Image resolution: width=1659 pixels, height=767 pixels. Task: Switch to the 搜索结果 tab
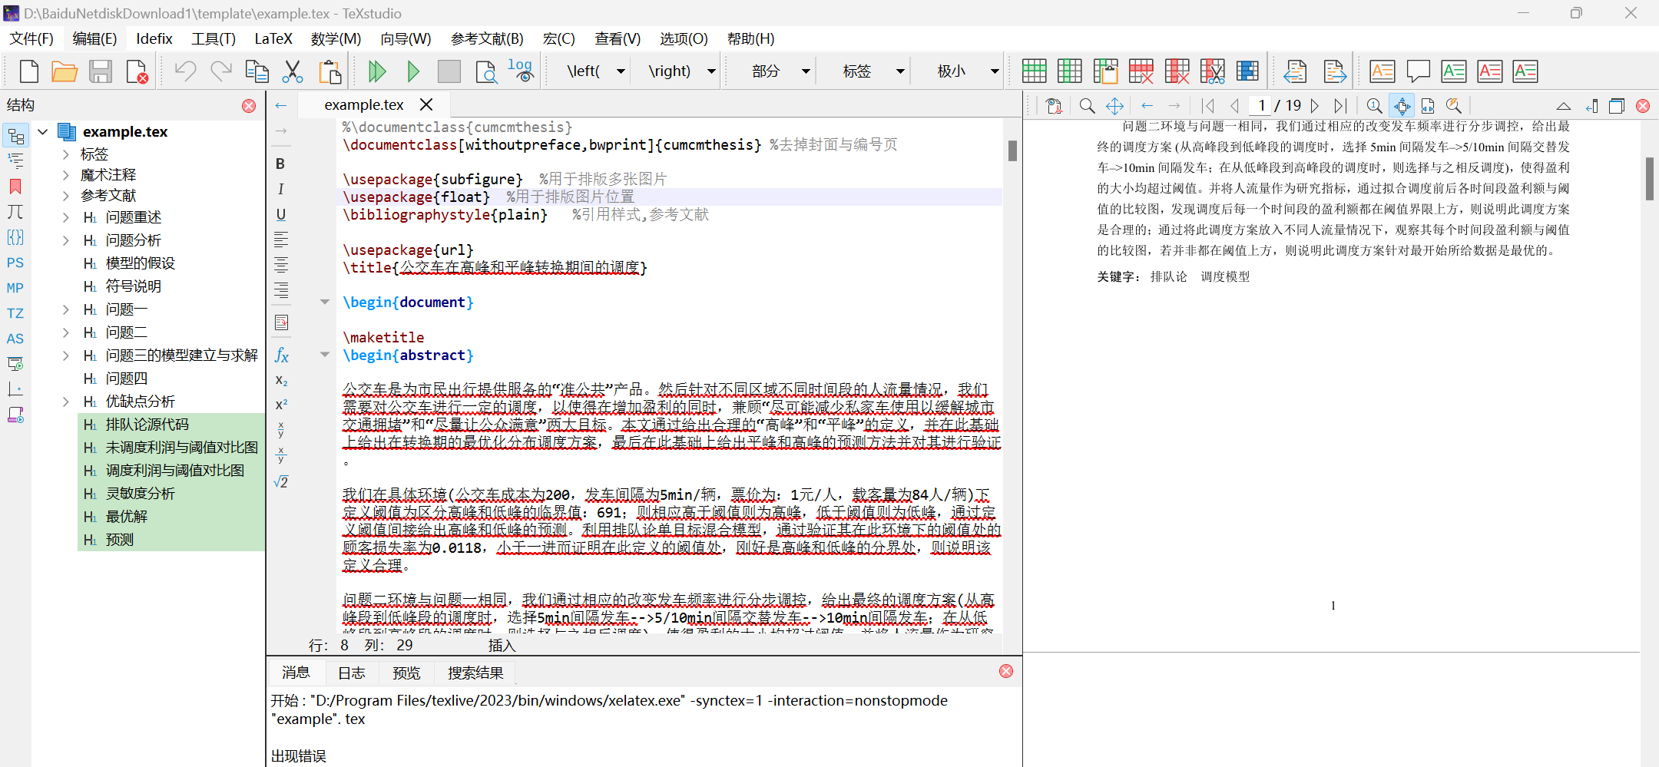[475, 673]
